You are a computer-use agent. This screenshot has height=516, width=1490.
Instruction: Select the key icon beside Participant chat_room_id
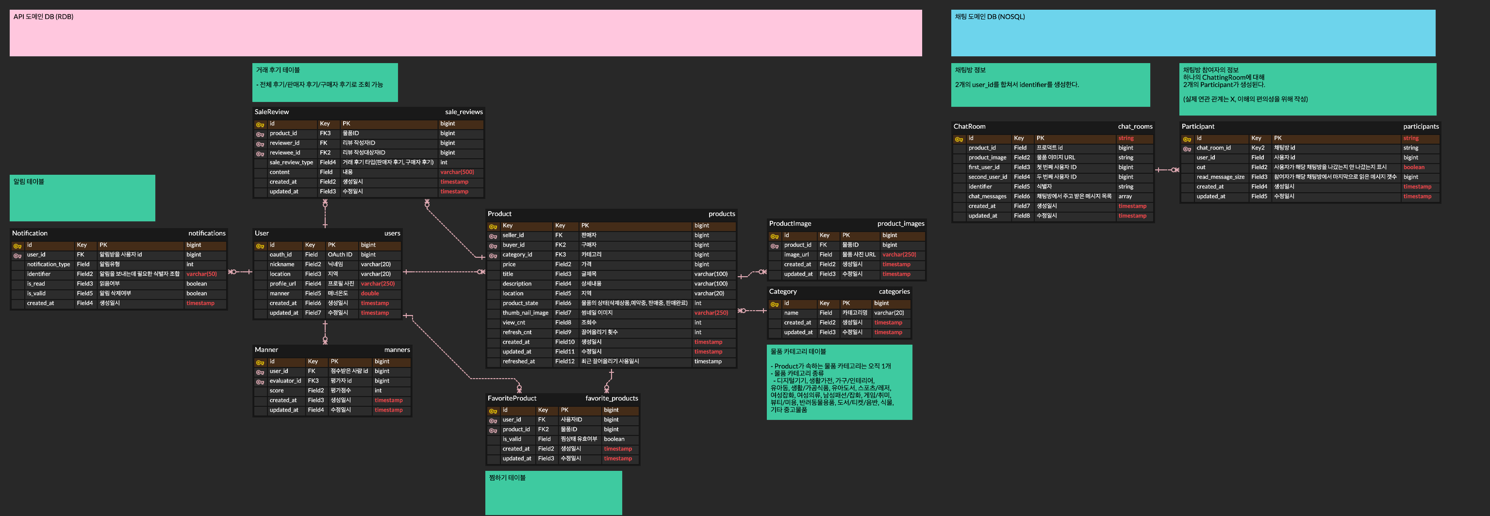pyautogui.click(x=1188, y=148)
